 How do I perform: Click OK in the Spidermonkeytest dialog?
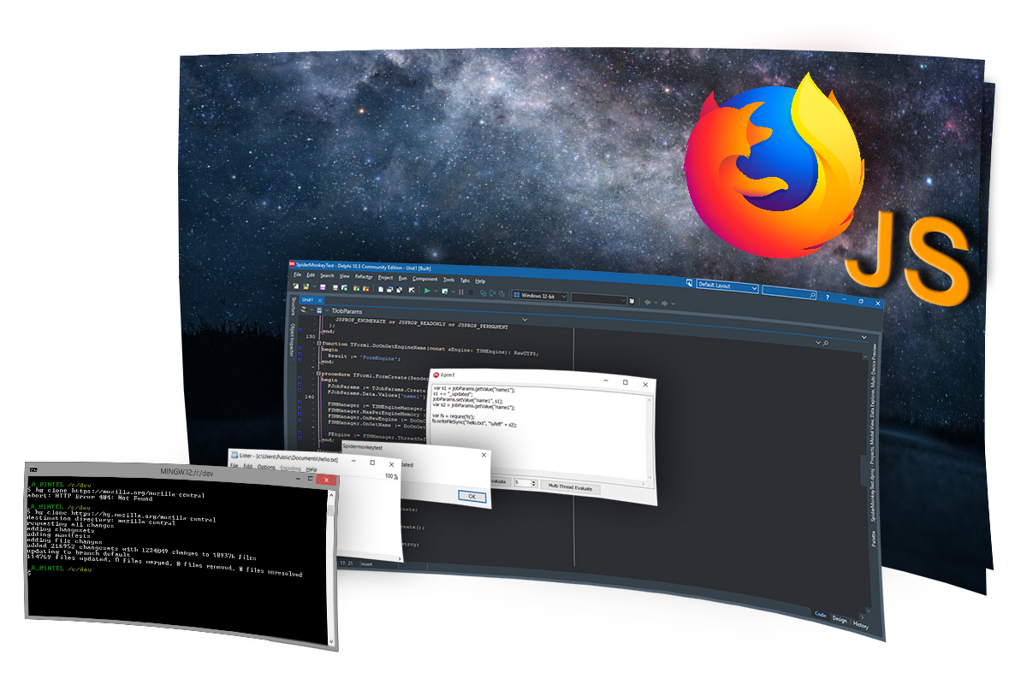coord(471,496)
